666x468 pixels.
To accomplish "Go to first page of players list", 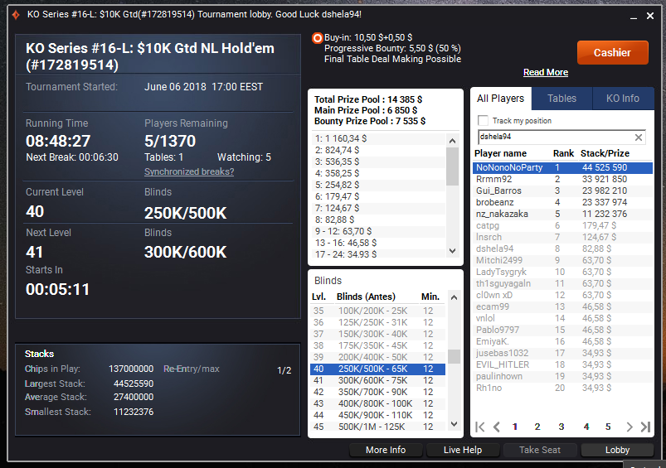I will [x=480, y=427].
